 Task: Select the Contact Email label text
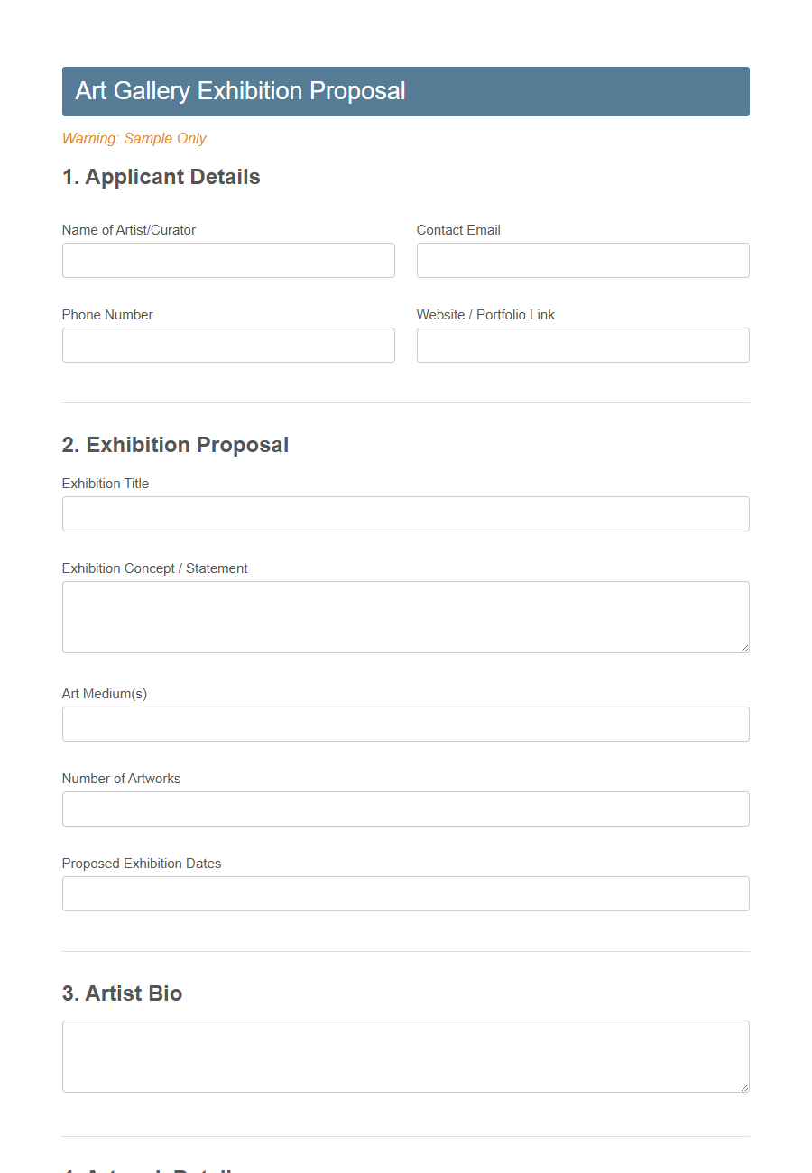point(458,229)
